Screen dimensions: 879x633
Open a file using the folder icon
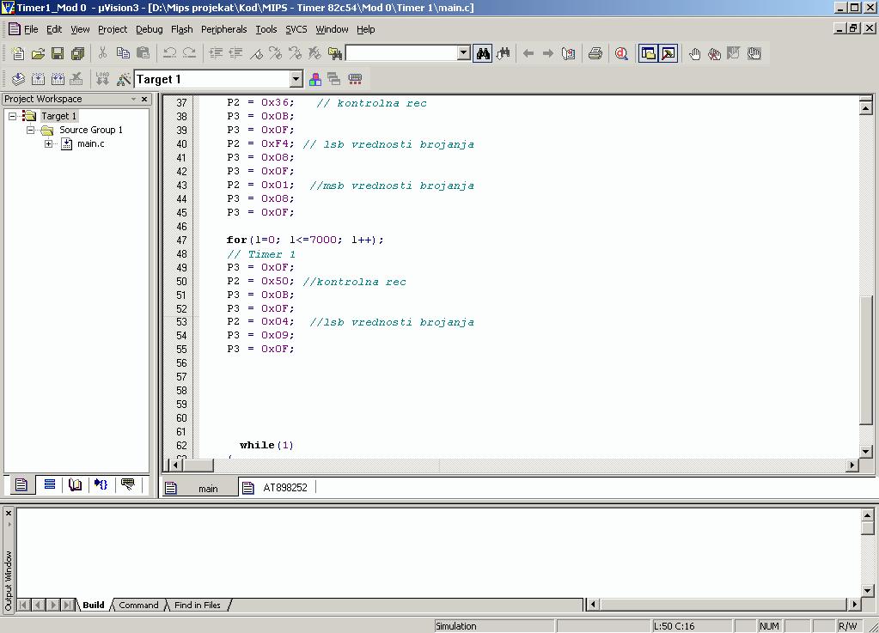(38, 54)
